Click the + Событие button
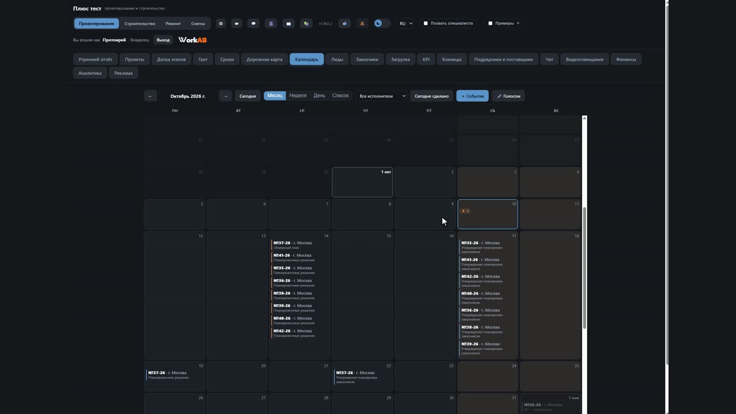Screen dimensions: 736x414 click(473, 96)
